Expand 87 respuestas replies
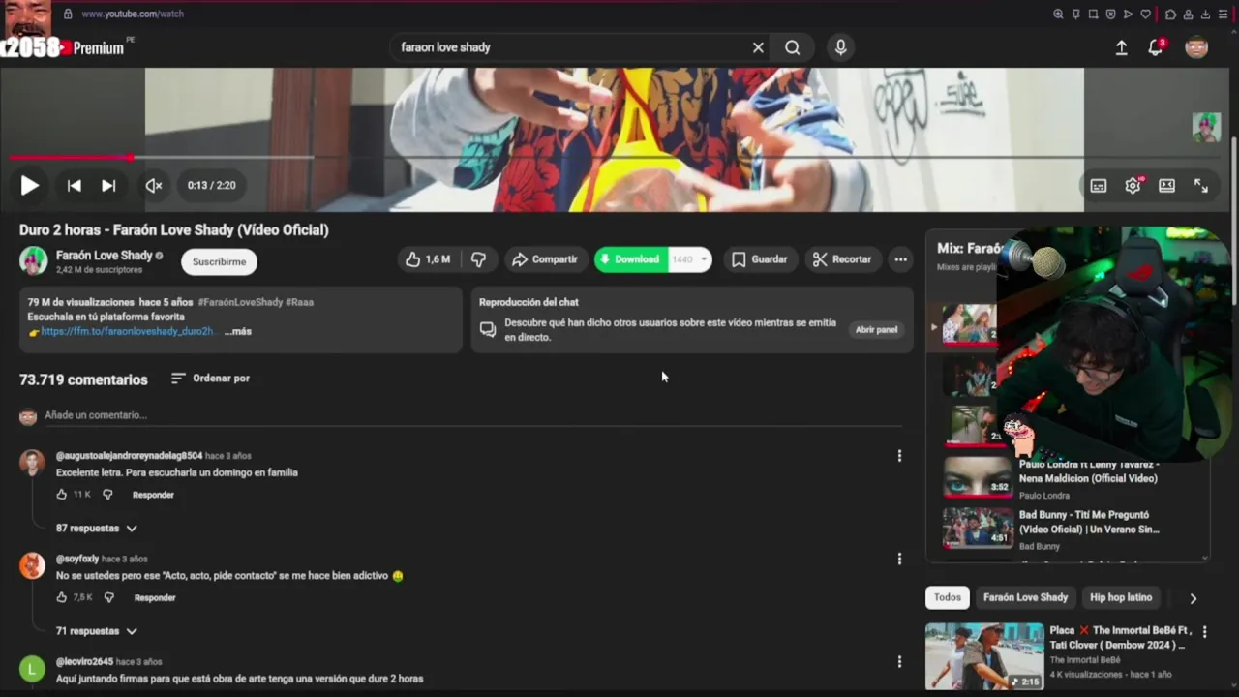Viewport: 1239px width, 697px height. 97,529
